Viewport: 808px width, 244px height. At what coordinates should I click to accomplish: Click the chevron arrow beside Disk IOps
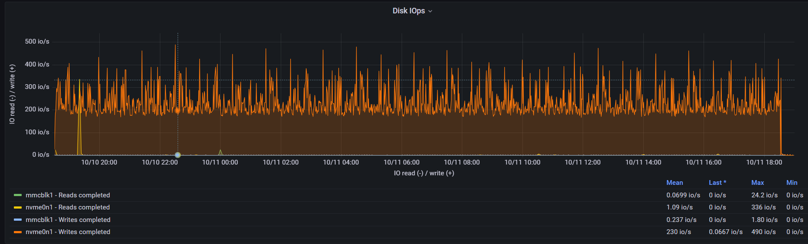tap(430, 11)
